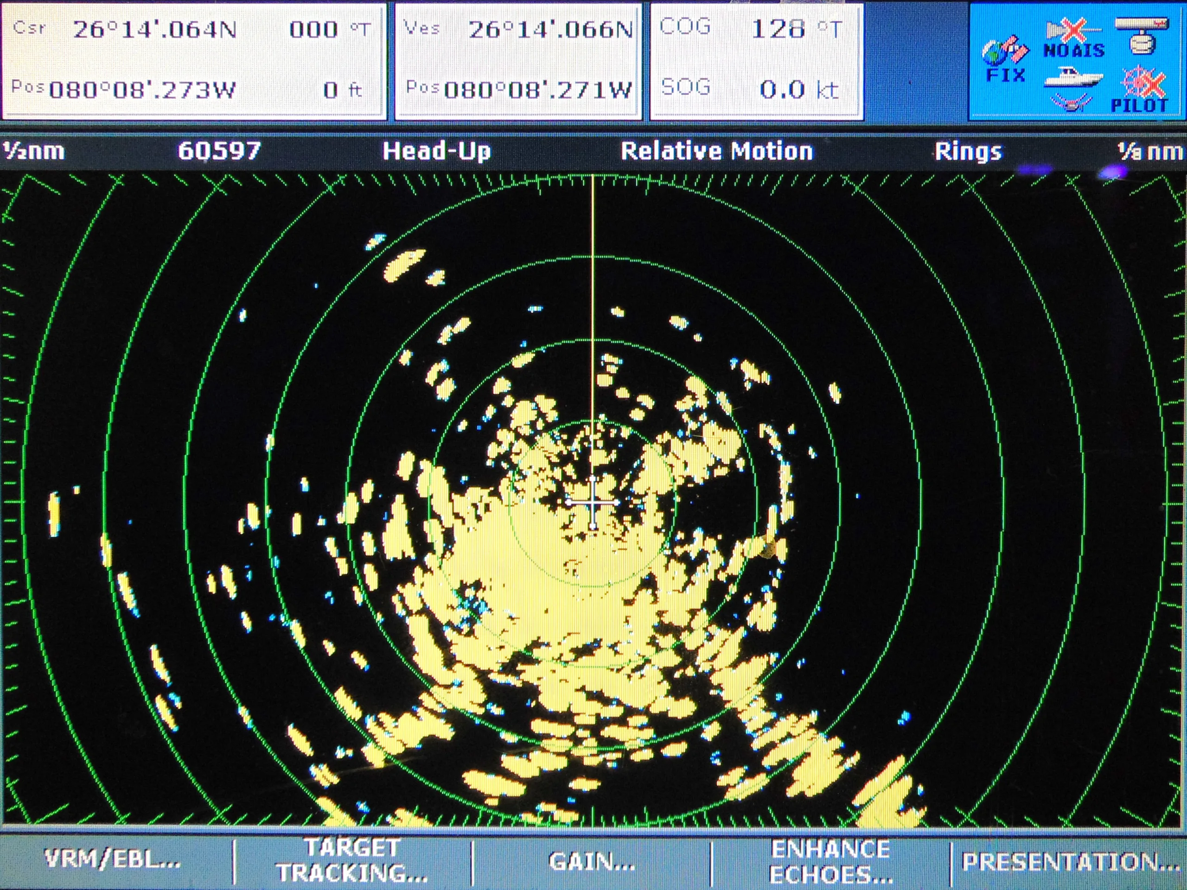Viewport: 1187px width, 890px height.
Task: Open the ENHANCE ECHOES softkey menu
Action: pos(831,861)
